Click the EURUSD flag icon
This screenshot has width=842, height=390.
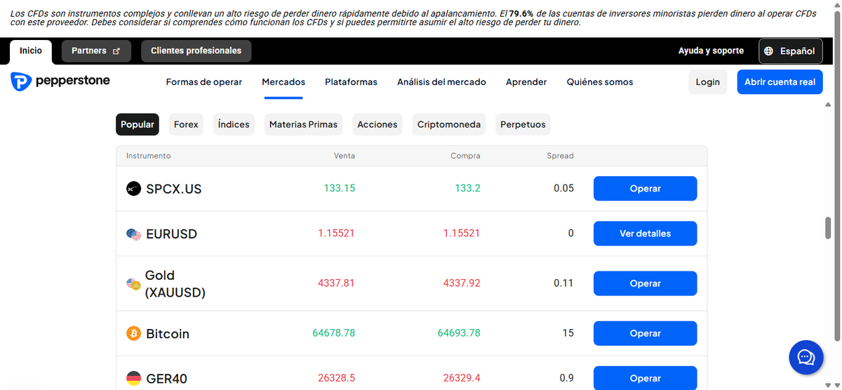(133, 234)
